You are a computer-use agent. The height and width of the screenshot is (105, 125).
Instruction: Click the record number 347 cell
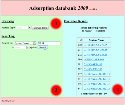click(80, 89)
